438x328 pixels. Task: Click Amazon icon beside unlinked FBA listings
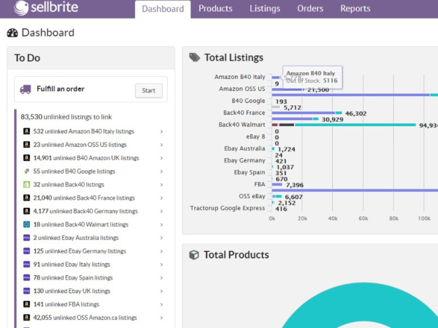(x=27, y=304)
